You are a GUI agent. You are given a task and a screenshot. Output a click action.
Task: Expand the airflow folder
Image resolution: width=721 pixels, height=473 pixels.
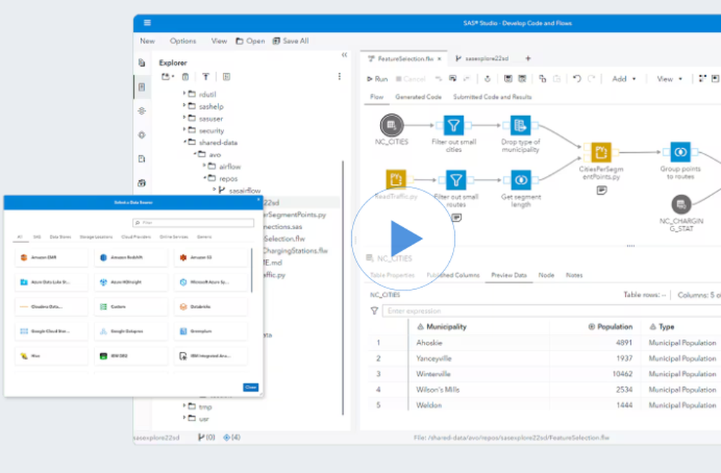coord(205,166)
